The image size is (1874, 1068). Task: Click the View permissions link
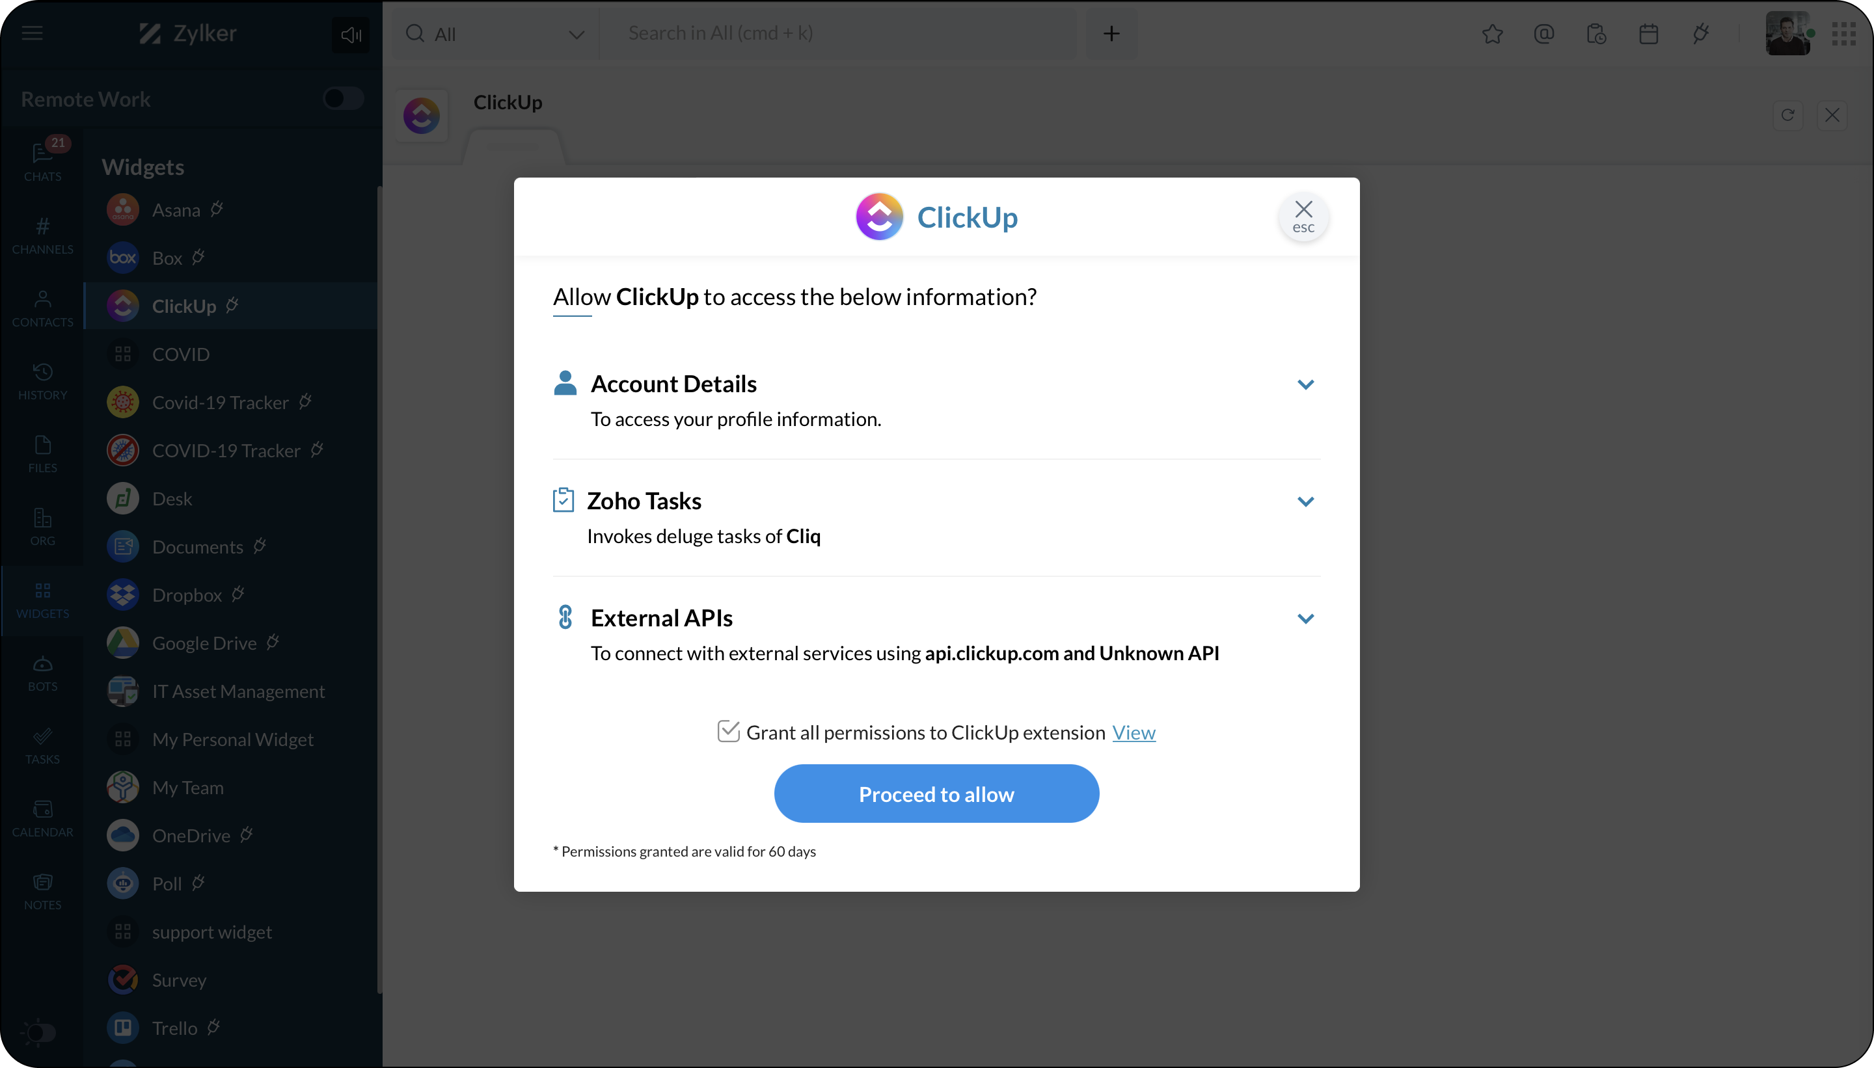coord(1133,732)
